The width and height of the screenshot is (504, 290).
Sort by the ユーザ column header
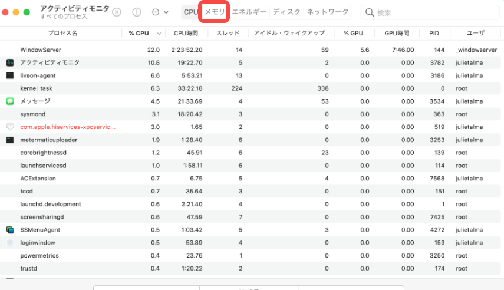[x=475, y=33]
